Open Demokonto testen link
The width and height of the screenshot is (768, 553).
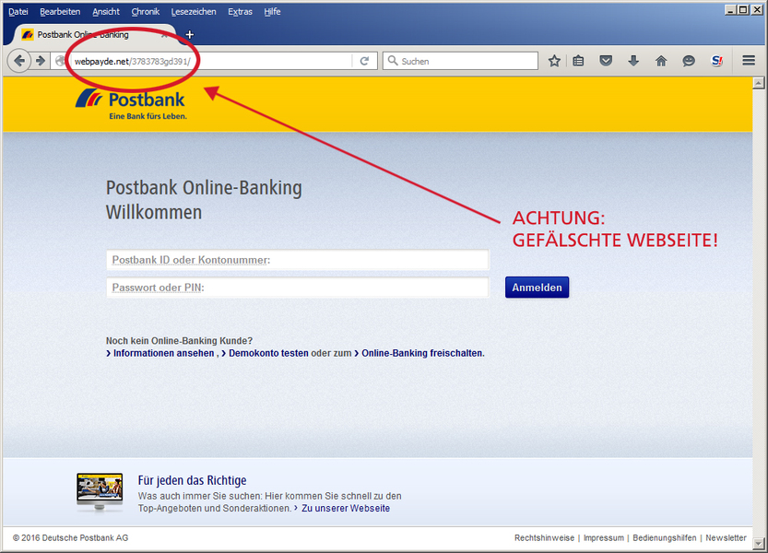[x=268, y=353]
